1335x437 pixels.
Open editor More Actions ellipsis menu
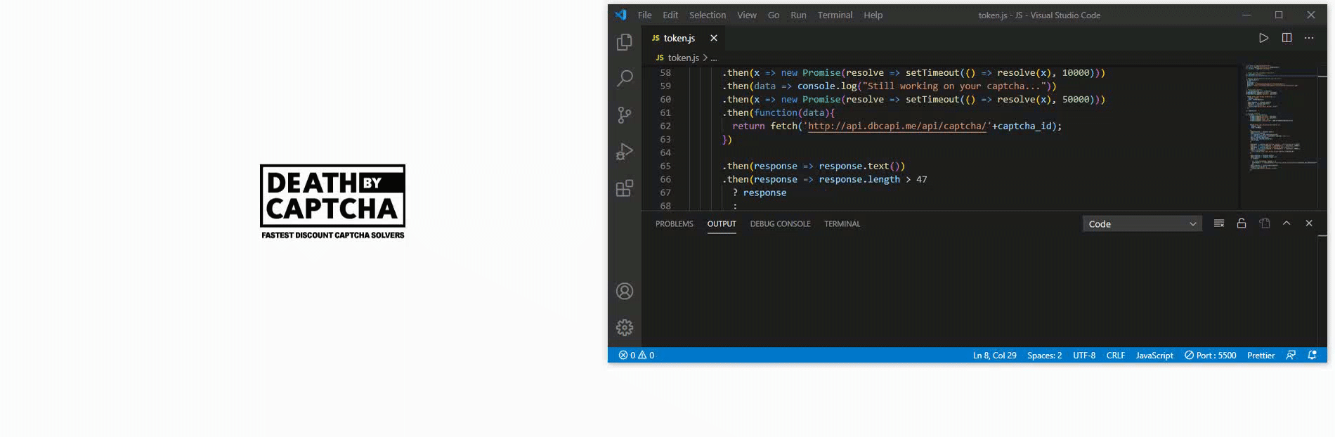[1309, 38]
